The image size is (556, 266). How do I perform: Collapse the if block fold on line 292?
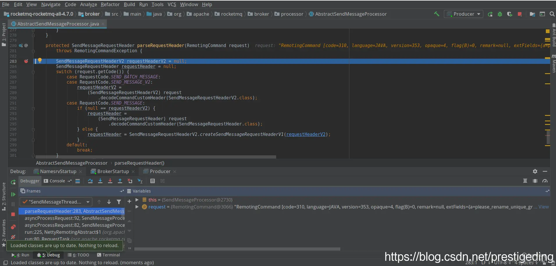pyautogui.click(x=33, y=109)
